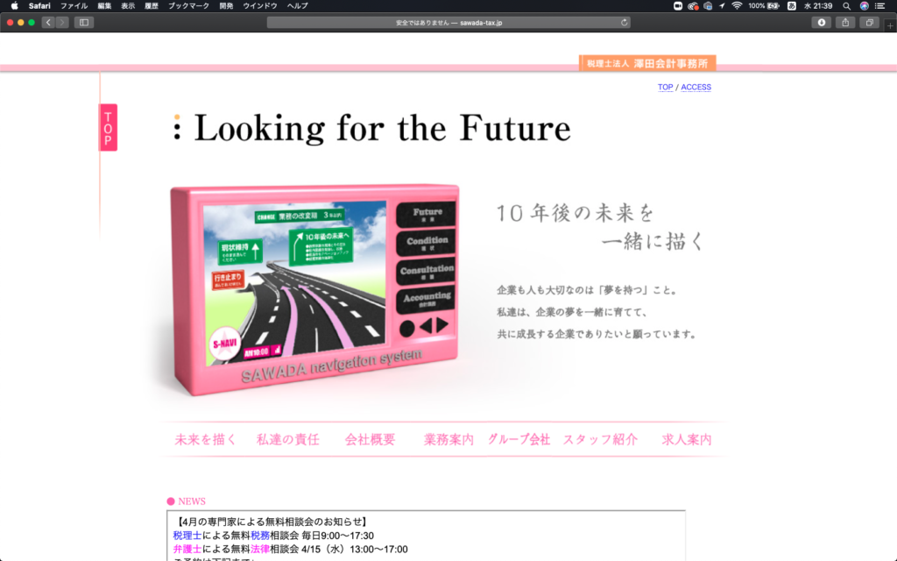This screenshot has height=561, width=897.
Task: Open the Japanese input source menu
Action: click(792, 6)
